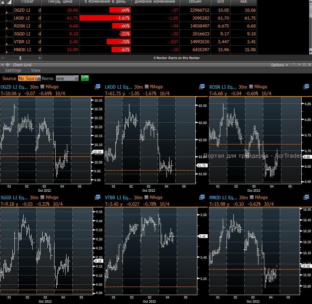312x304 pixels.
Task: Change the 30m interval on ROSN LI chart
Action: [x=243, y=87]
